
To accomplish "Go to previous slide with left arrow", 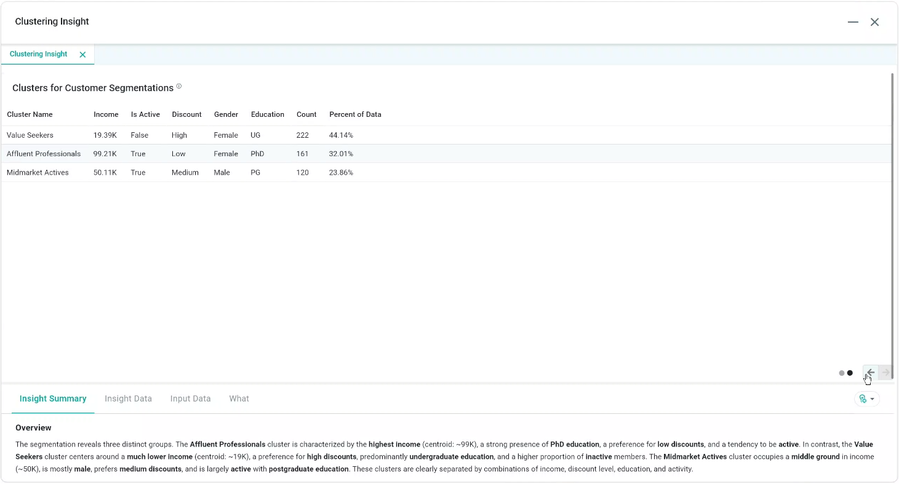I will pyautogui.click(x=870, y=372).
